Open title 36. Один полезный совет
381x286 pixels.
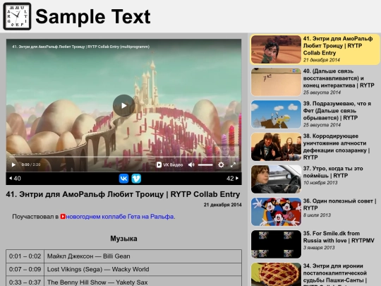339,204
